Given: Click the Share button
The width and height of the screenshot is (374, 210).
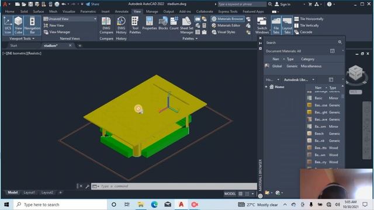Looking at the screenshot, I should point(92,4).
